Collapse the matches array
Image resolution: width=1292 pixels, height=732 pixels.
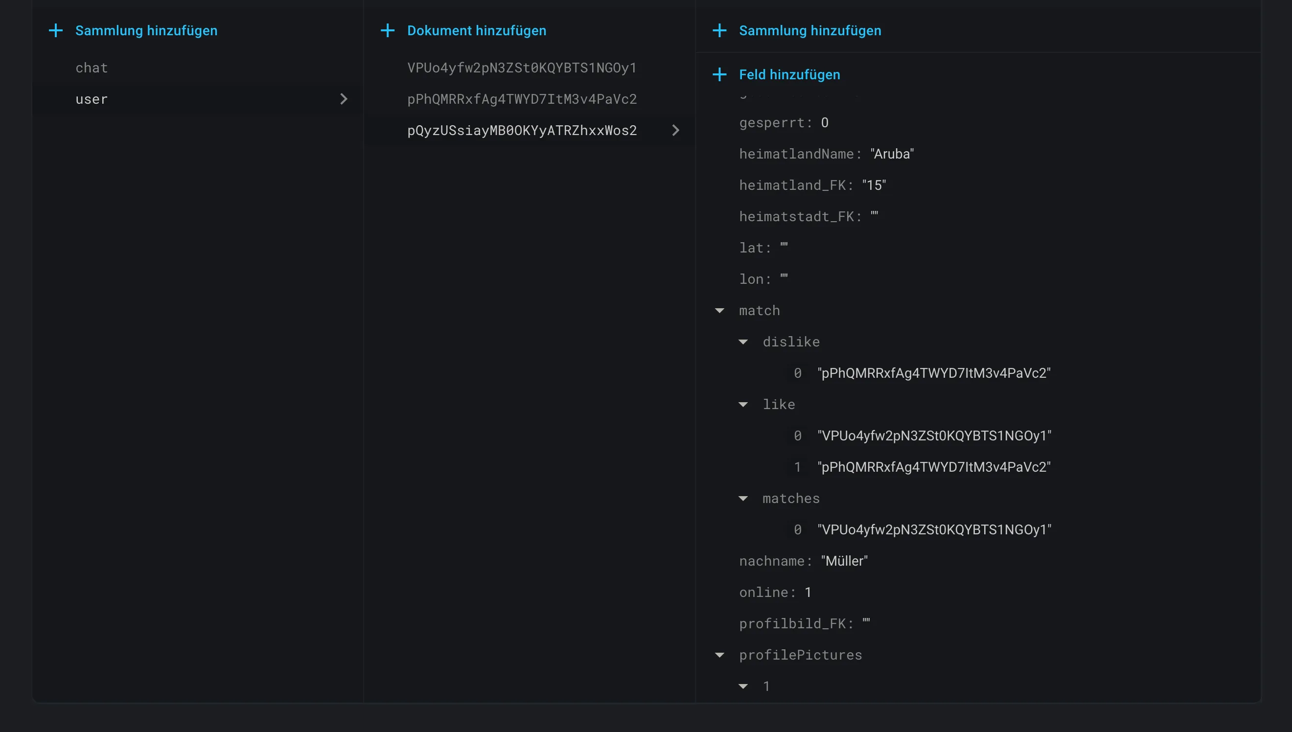pos(743,499)
